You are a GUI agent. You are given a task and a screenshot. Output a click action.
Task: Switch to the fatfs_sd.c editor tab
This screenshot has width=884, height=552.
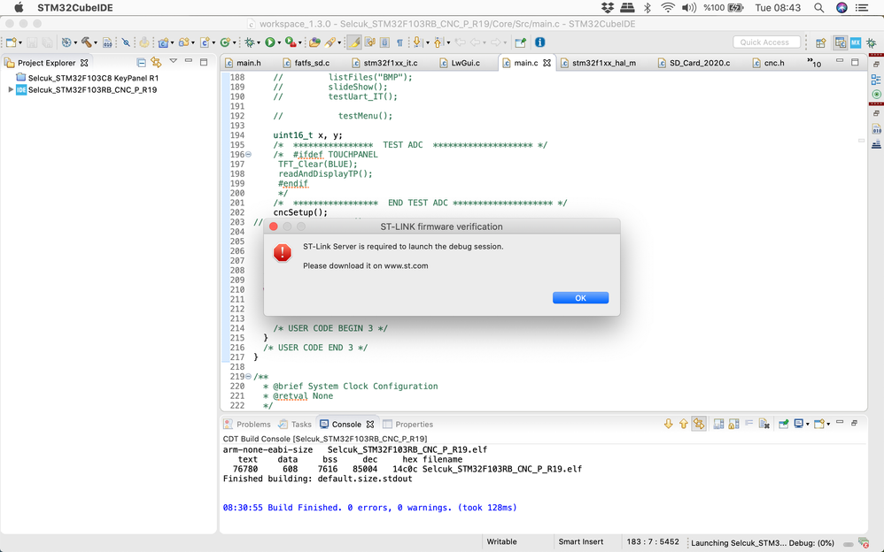click(306, 63)
